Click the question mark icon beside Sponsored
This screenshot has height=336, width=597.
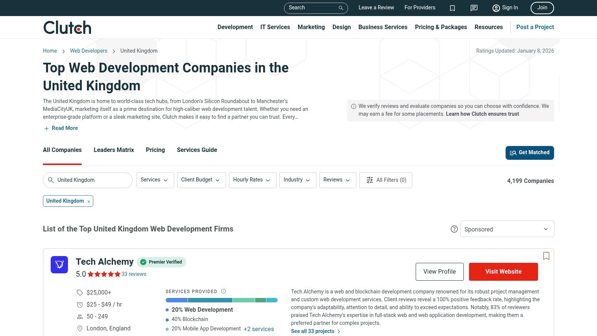(454, 229)
